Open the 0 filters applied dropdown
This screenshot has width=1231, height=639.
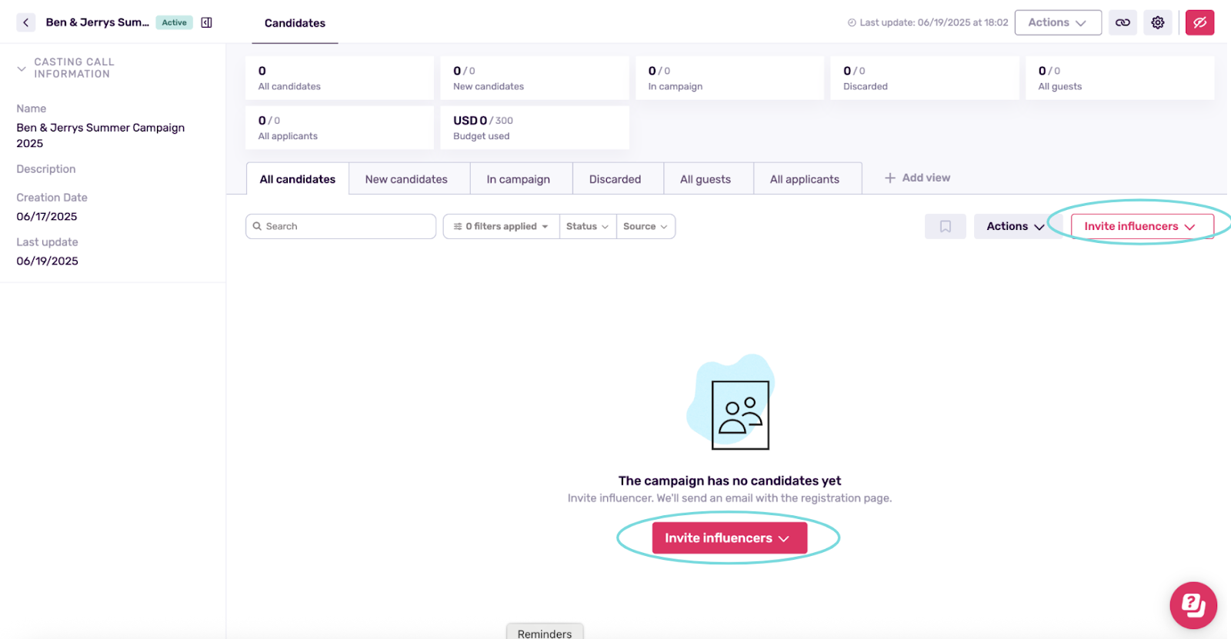[x=501, y=226]
